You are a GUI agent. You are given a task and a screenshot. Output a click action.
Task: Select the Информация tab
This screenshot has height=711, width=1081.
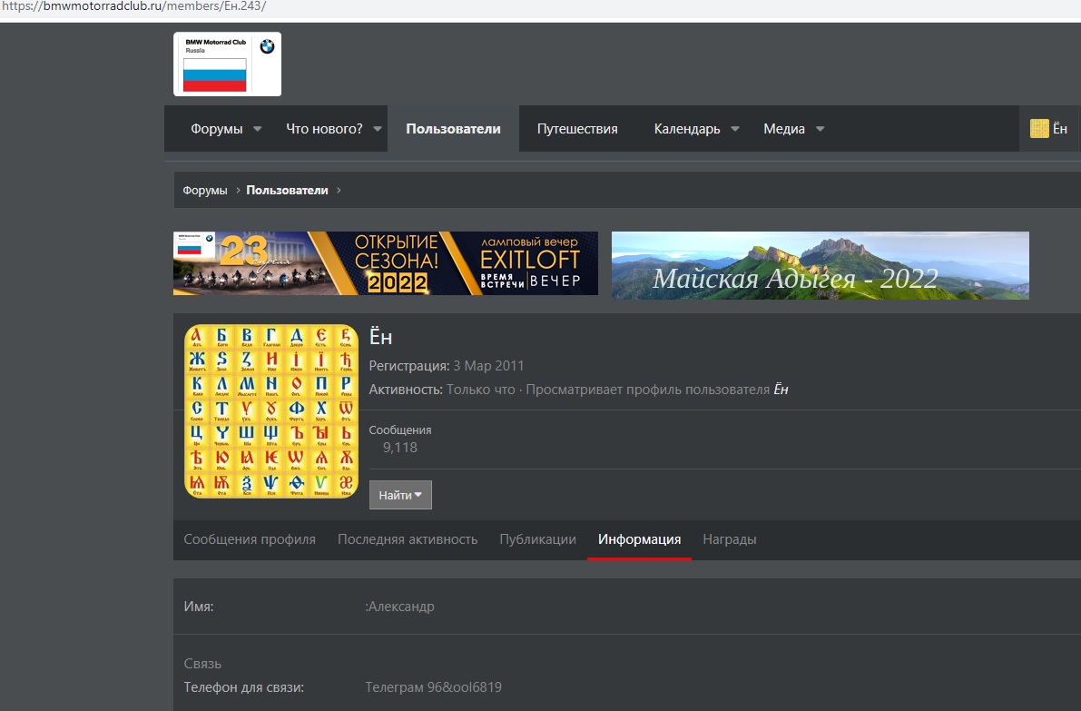click(639, 539)
